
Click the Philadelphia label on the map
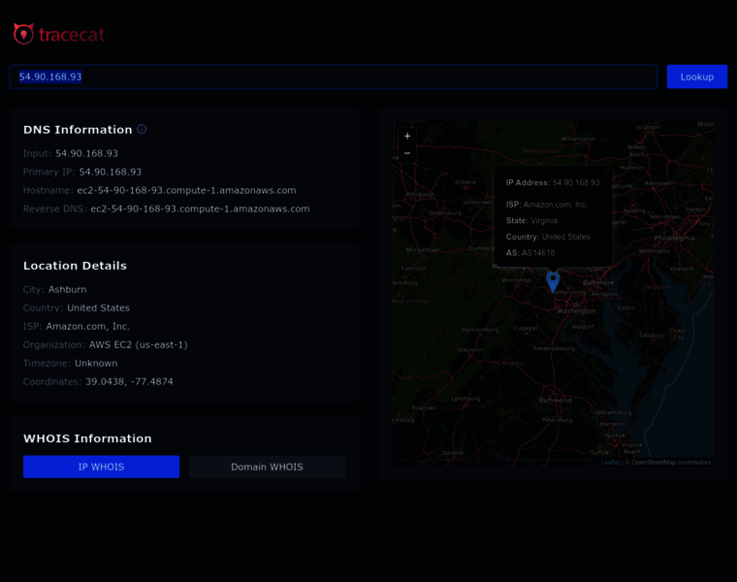675,238
